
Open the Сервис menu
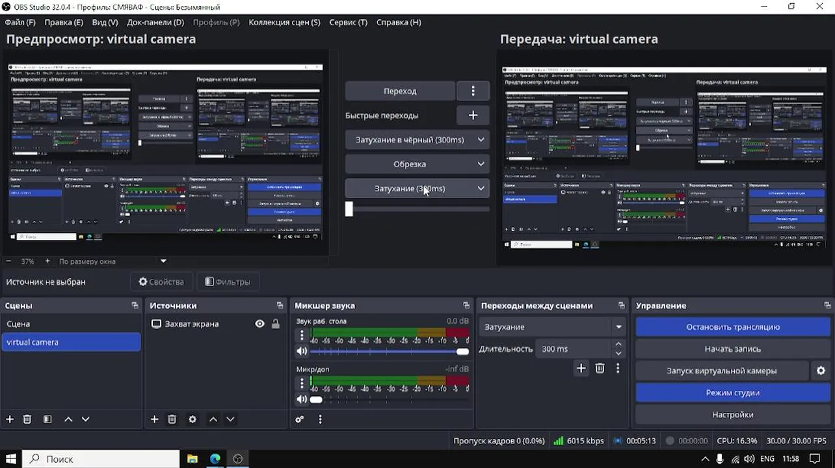point(349,22)
